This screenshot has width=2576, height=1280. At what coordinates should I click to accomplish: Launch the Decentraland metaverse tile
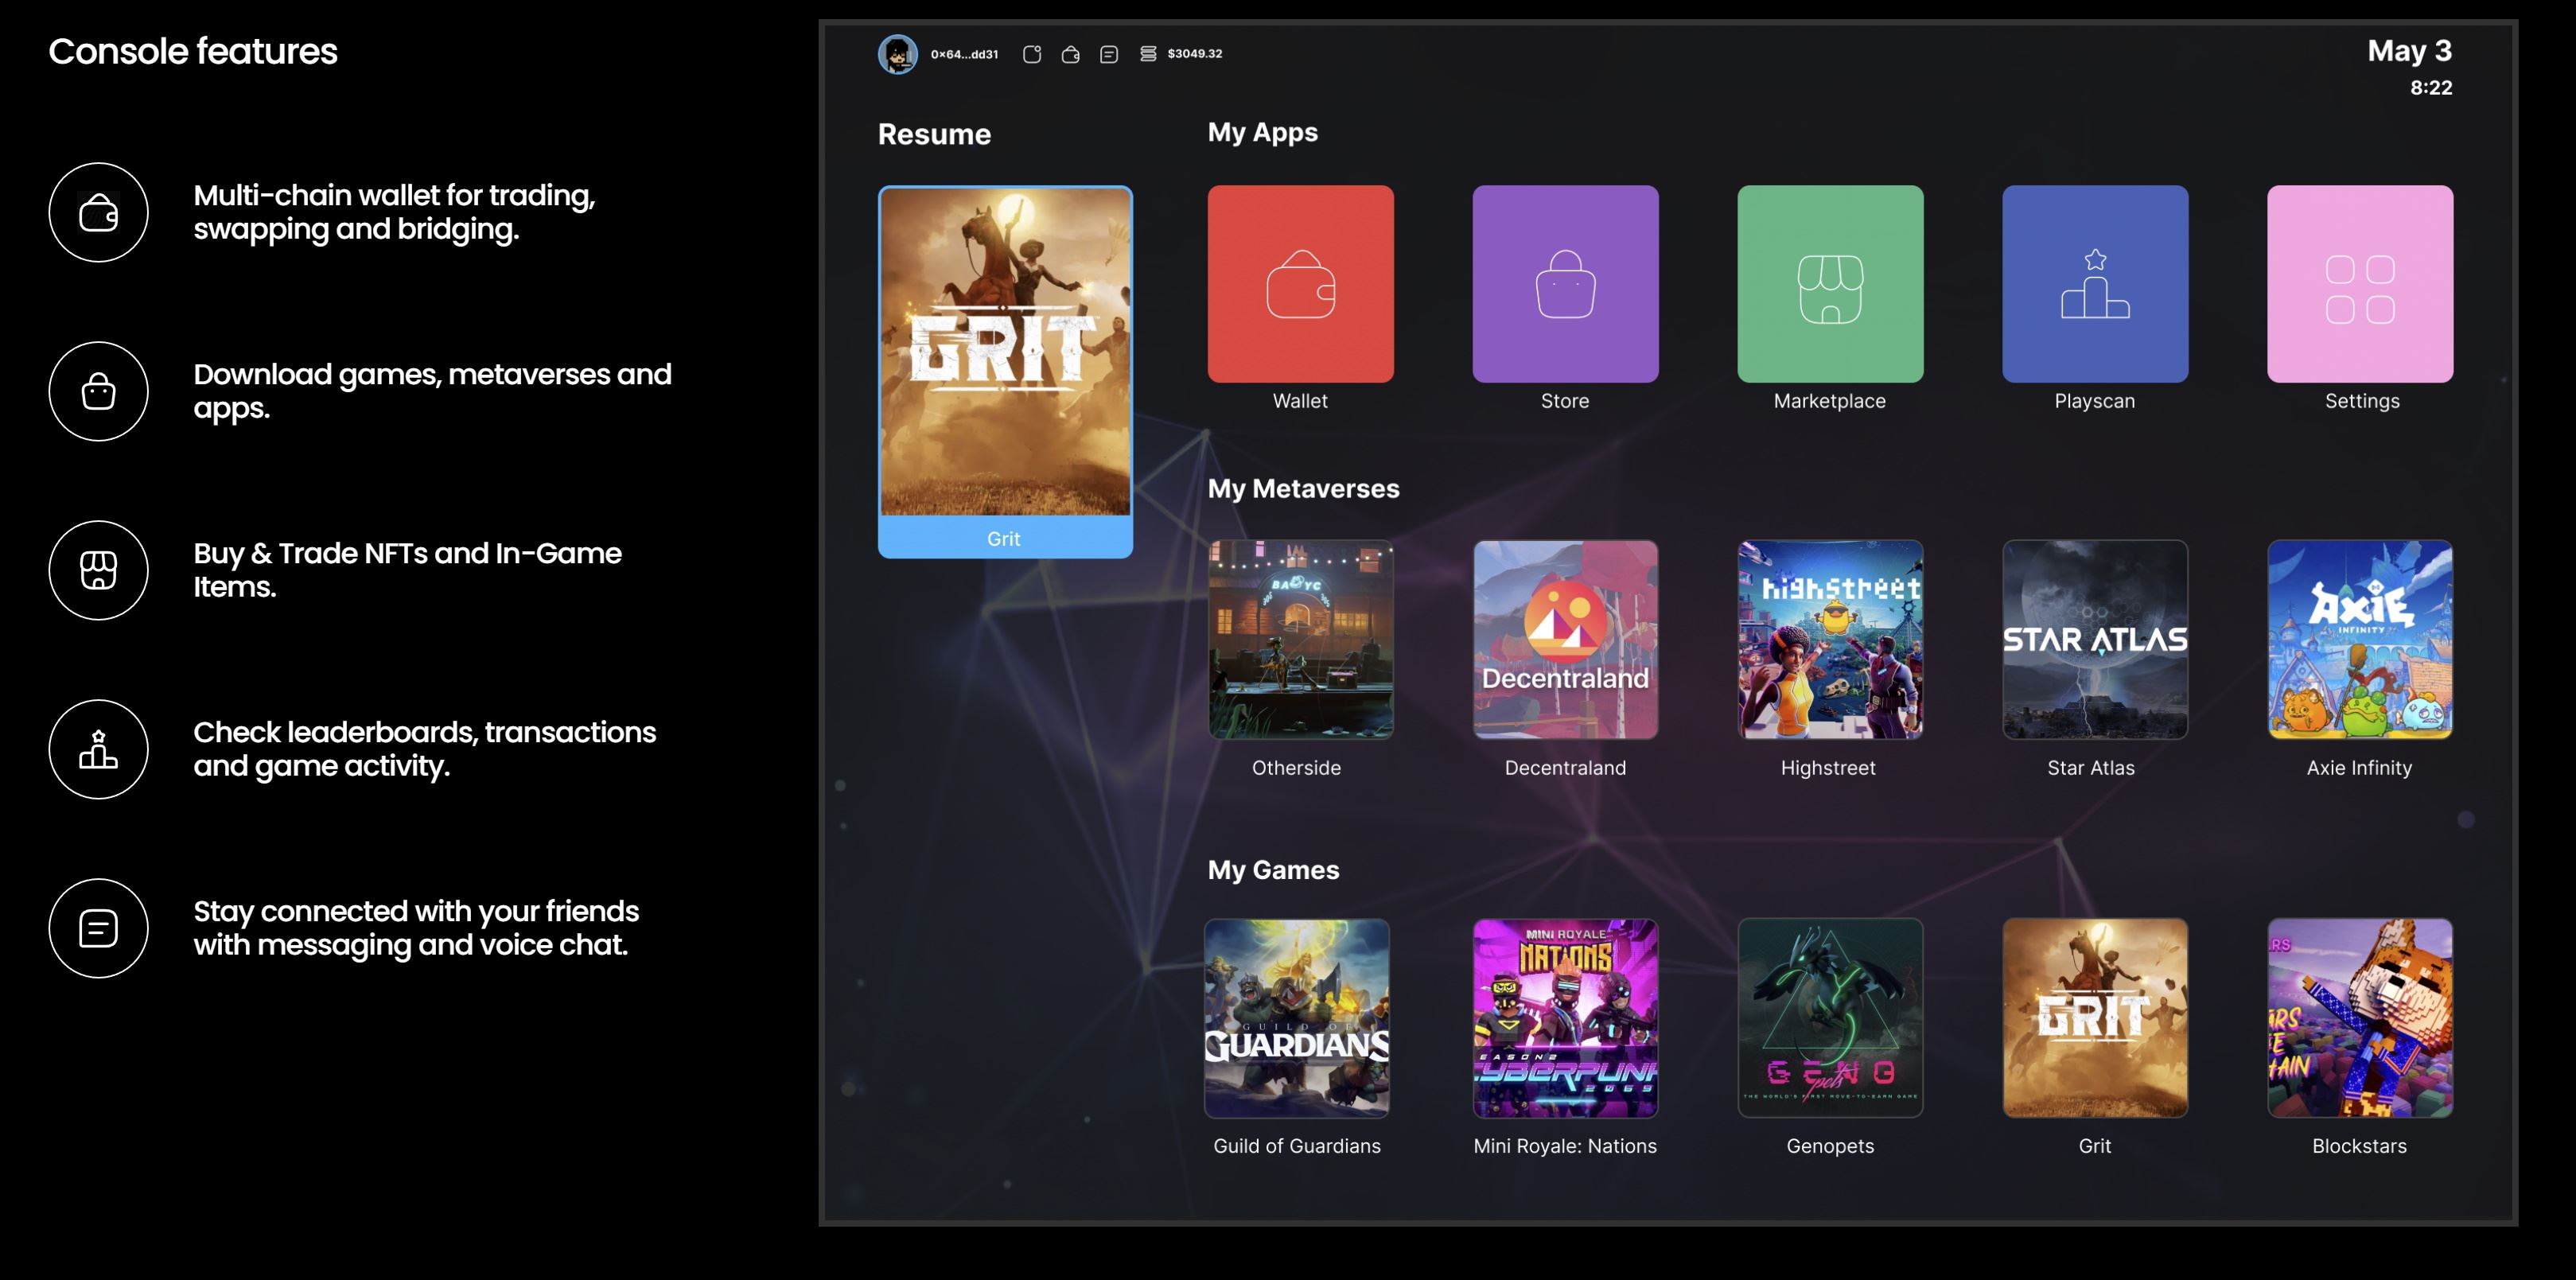[1565, 640]
